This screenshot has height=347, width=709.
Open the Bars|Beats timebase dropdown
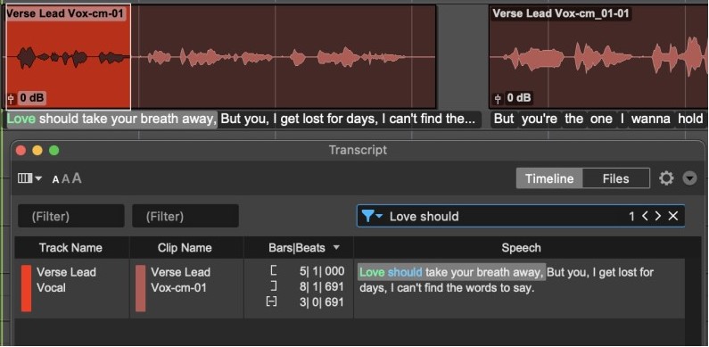pyautogui.click(x=336, y=248)
